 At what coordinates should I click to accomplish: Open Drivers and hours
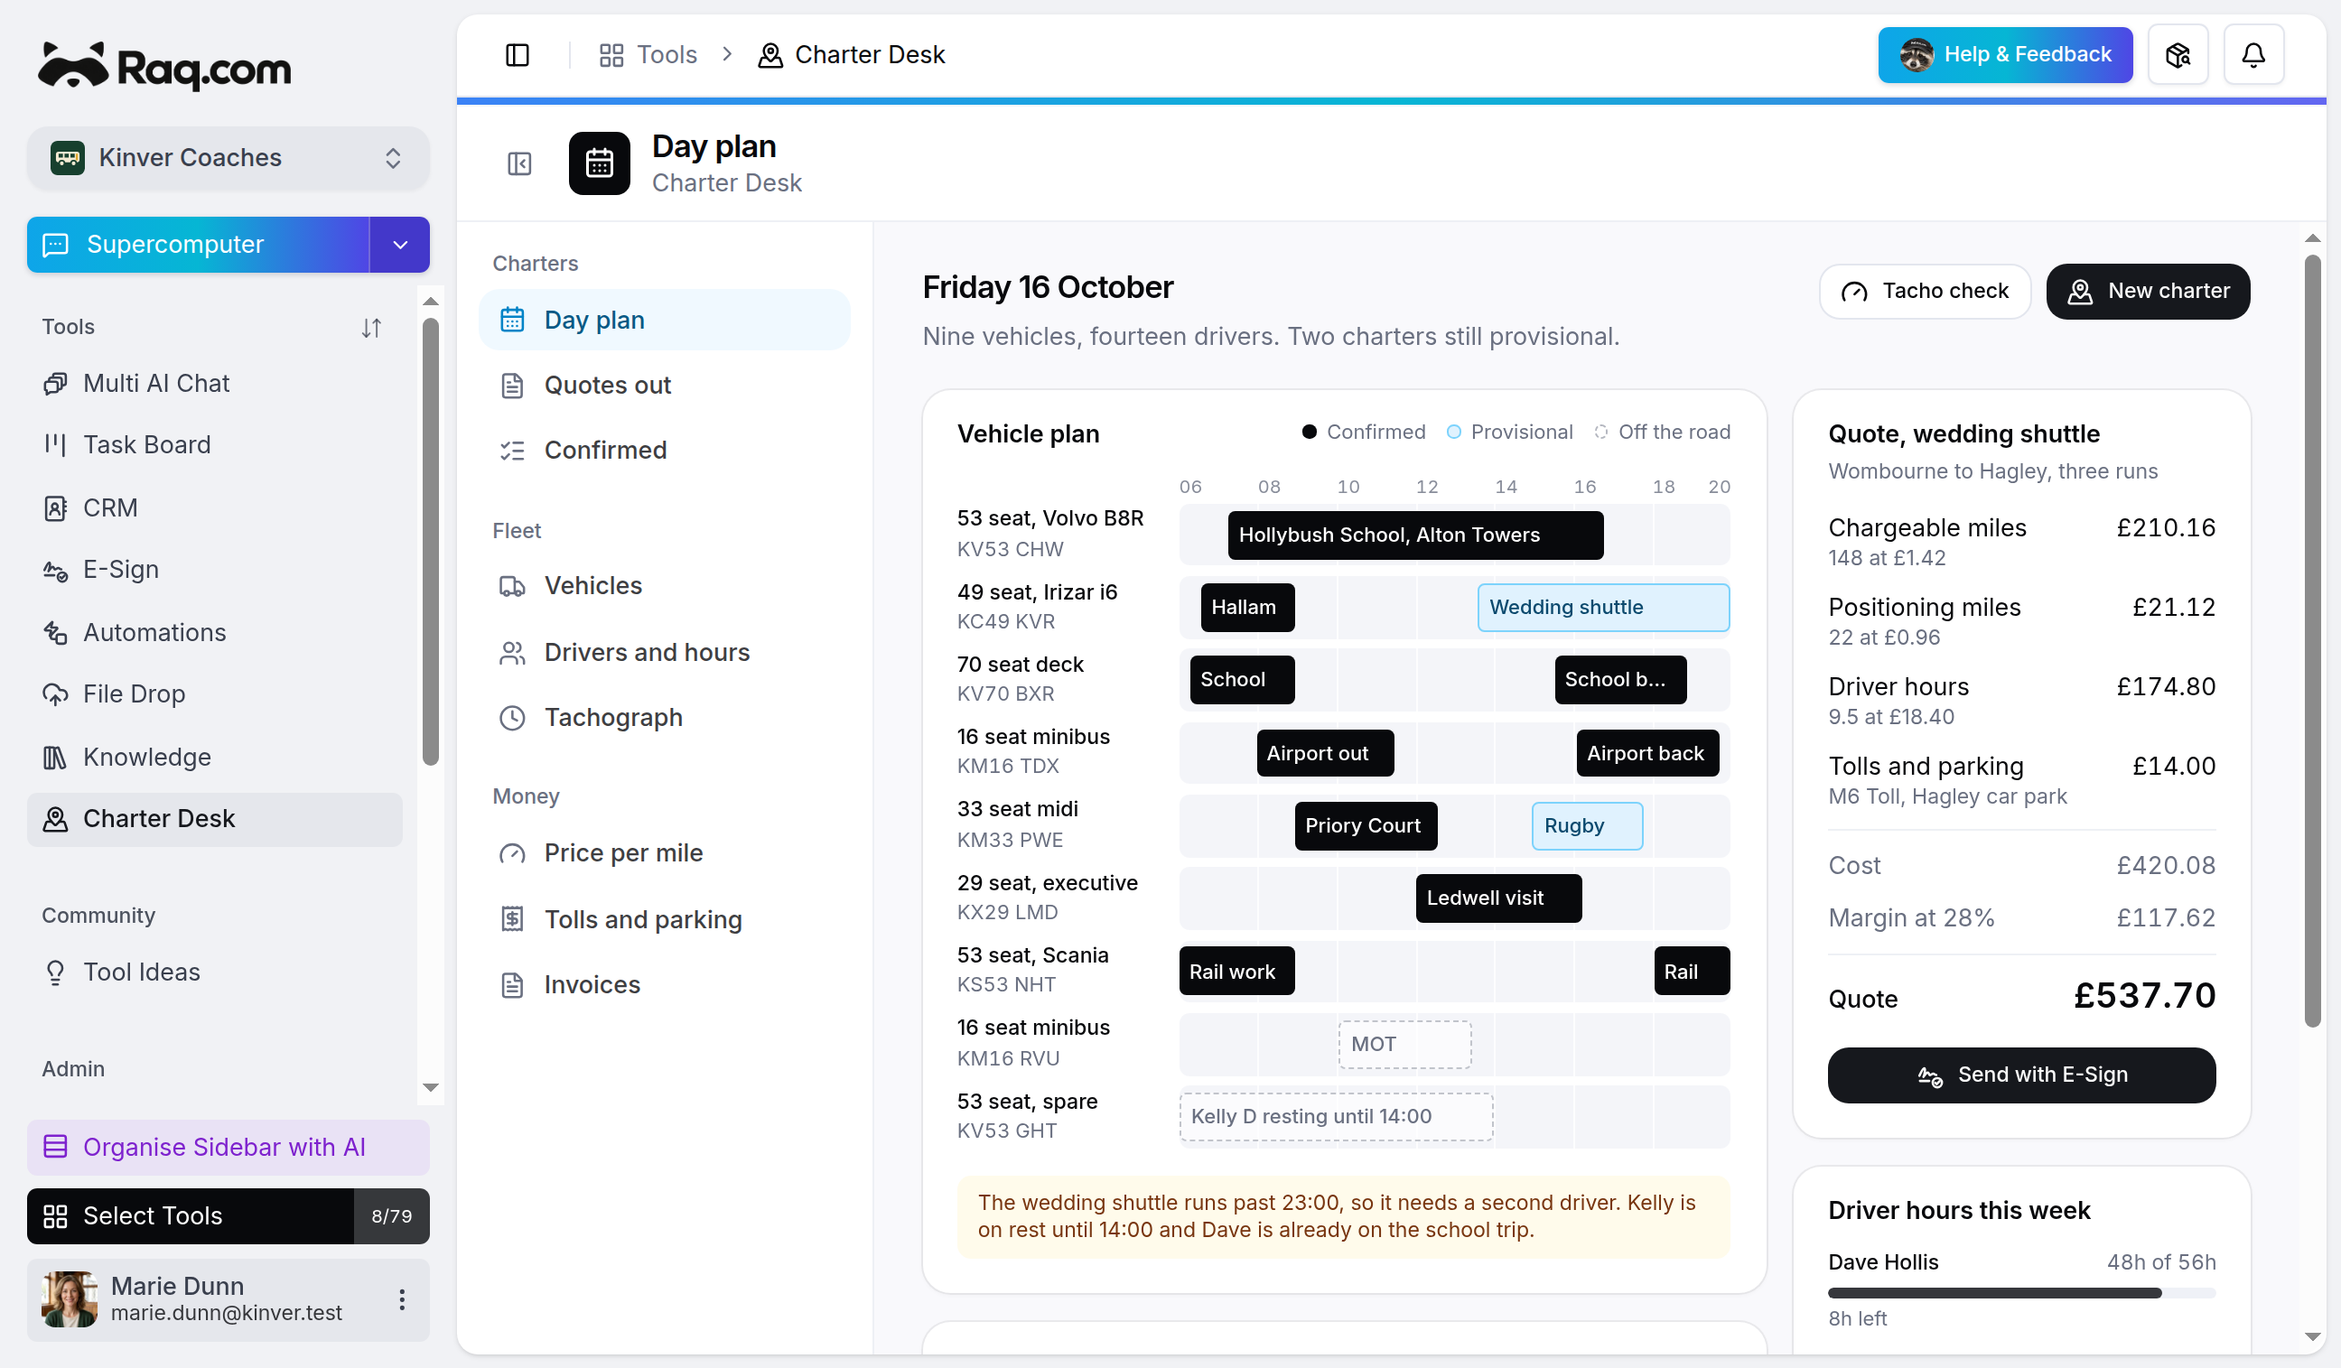664,653
